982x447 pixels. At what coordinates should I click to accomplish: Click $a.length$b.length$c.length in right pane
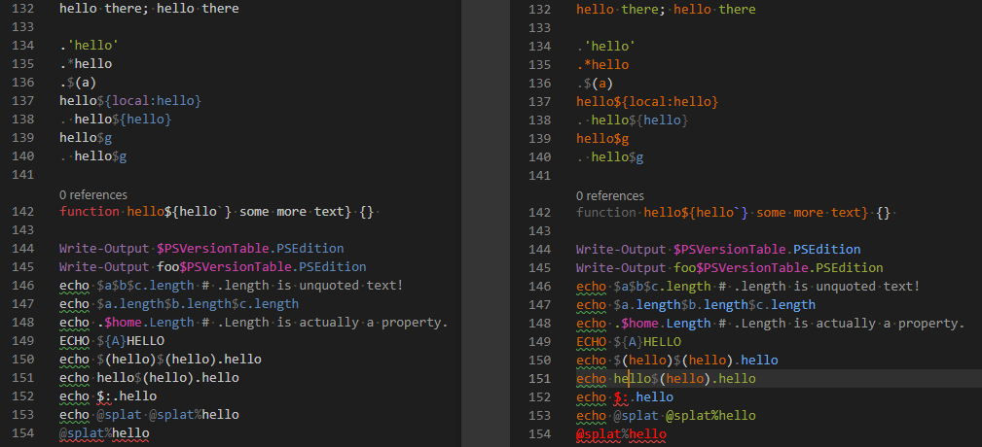[x=714, y=304]
